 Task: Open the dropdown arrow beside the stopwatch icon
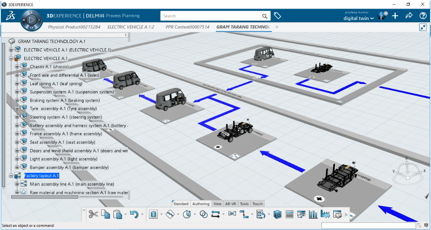click(195, 214)
